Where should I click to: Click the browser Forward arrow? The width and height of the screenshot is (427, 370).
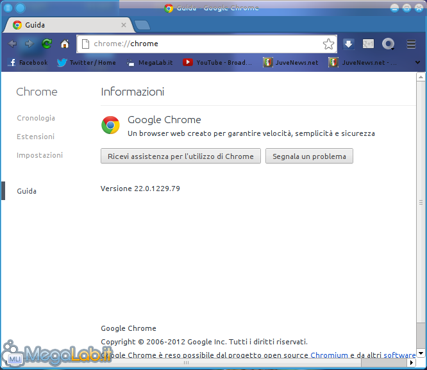(29, 44)
